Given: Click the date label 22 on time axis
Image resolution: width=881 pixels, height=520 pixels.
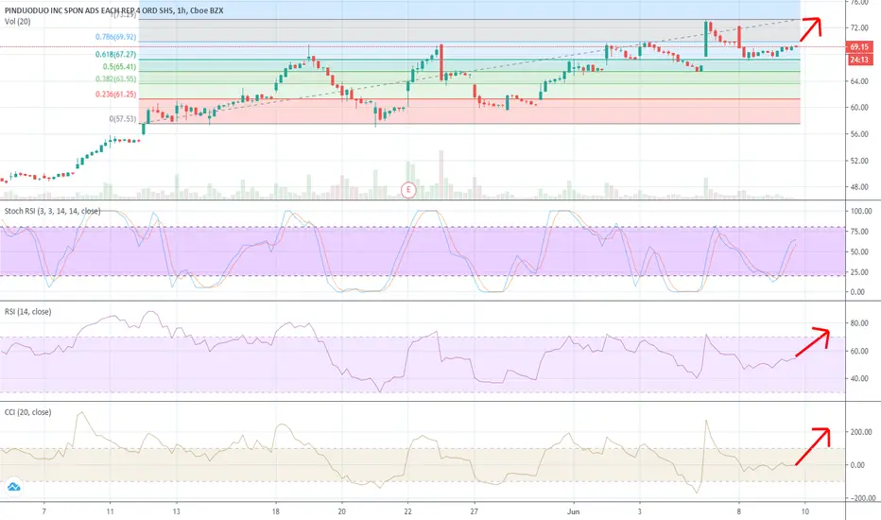Looking at the screenshot, I should click(408, 511).
